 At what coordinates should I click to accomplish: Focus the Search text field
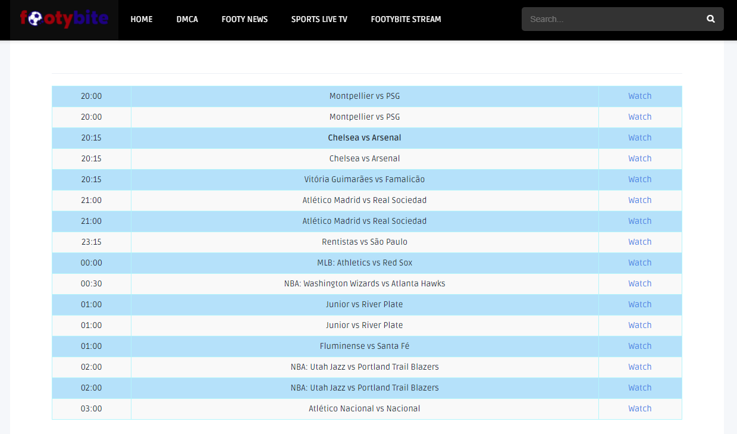613,19
